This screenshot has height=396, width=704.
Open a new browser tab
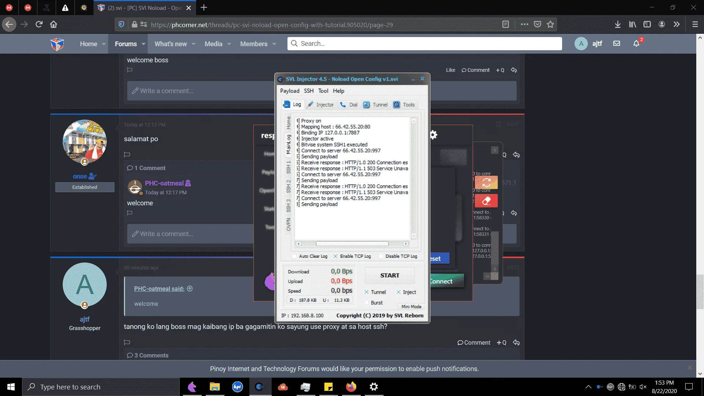coord(204,7)
